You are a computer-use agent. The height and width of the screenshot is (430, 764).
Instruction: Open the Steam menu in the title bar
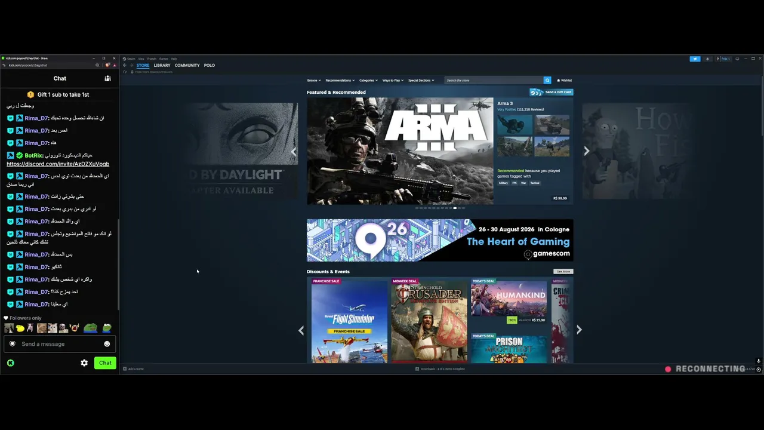coord(131,59)
